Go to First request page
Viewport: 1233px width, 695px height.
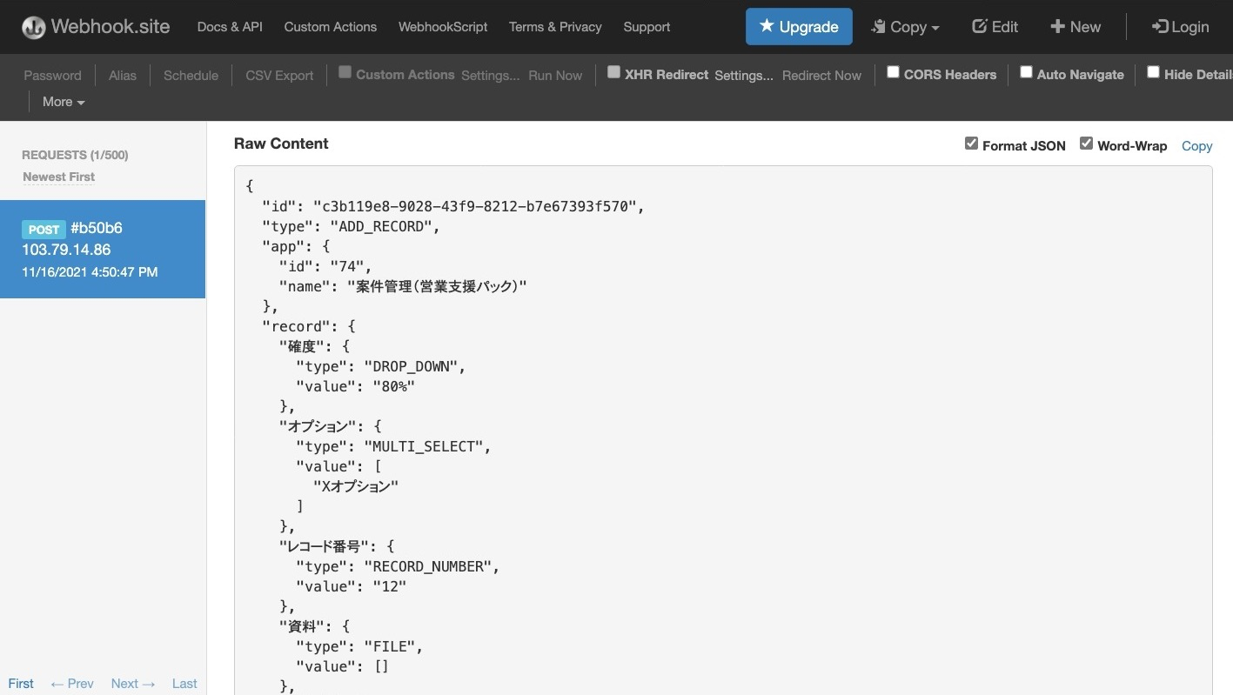tap(21, 684)
